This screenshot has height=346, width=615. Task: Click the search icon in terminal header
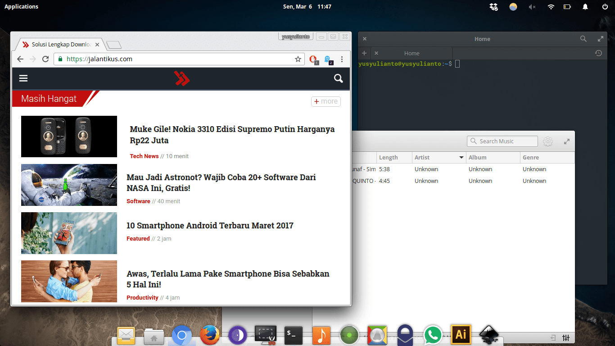pos(583,39)
